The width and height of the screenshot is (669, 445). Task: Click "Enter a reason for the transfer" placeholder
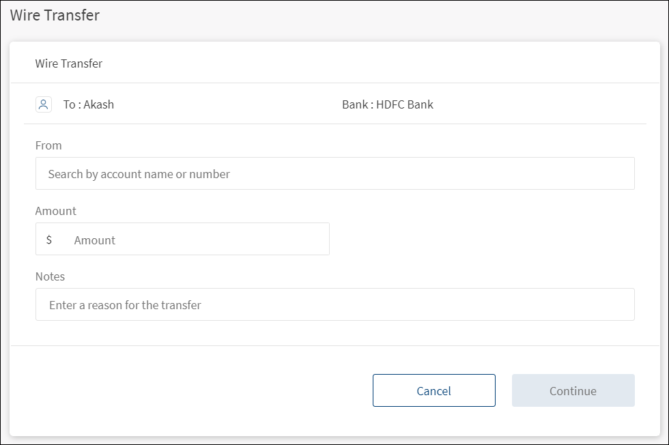pos(125,305)
